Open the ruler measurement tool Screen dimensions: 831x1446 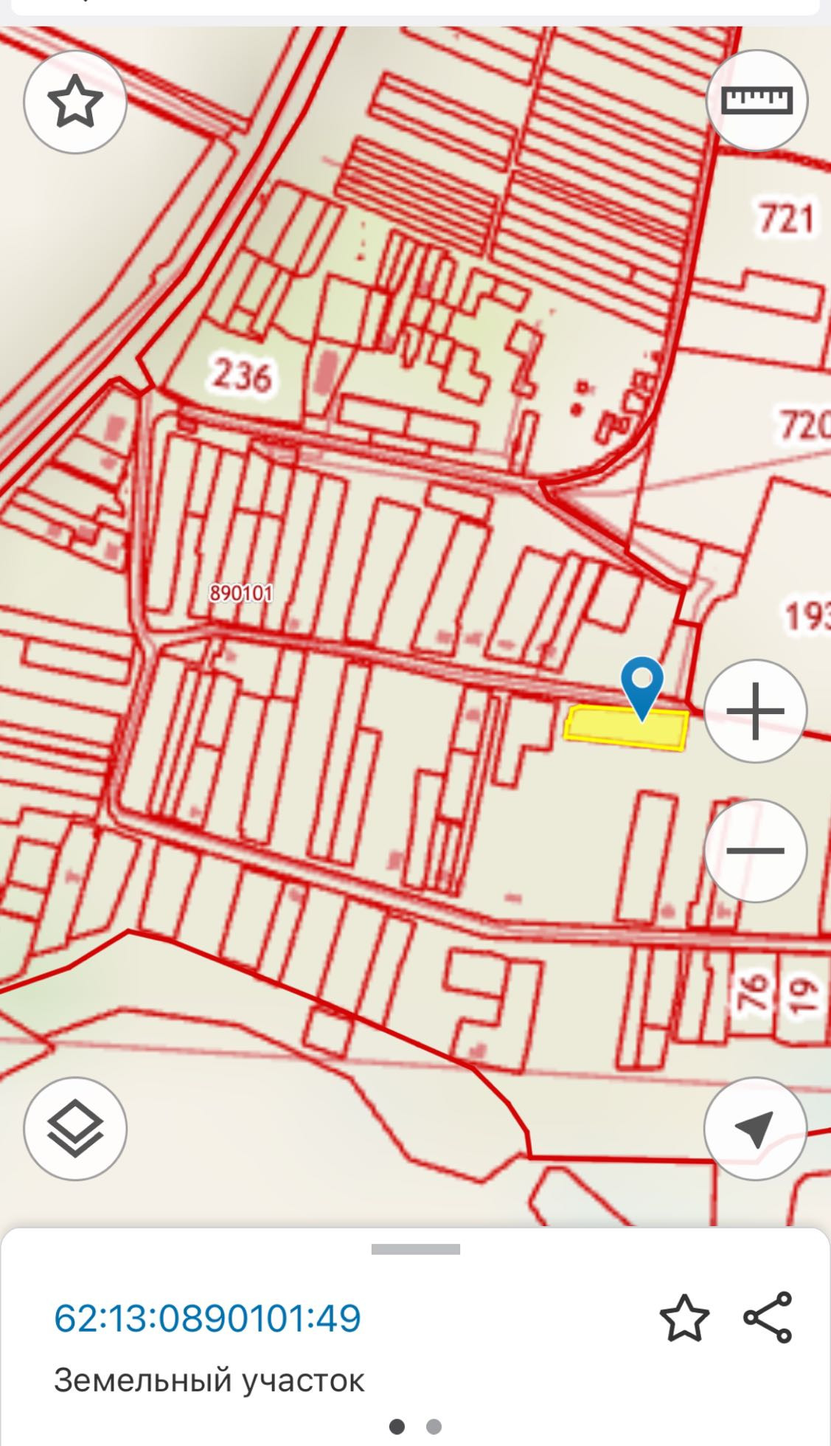pyautogui.click(x=757, y=100)
